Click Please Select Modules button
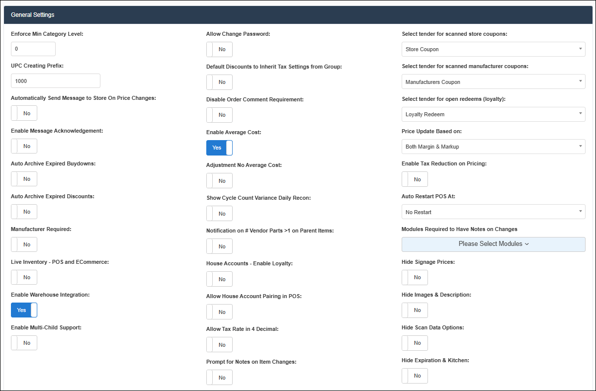 pos(493,244)
